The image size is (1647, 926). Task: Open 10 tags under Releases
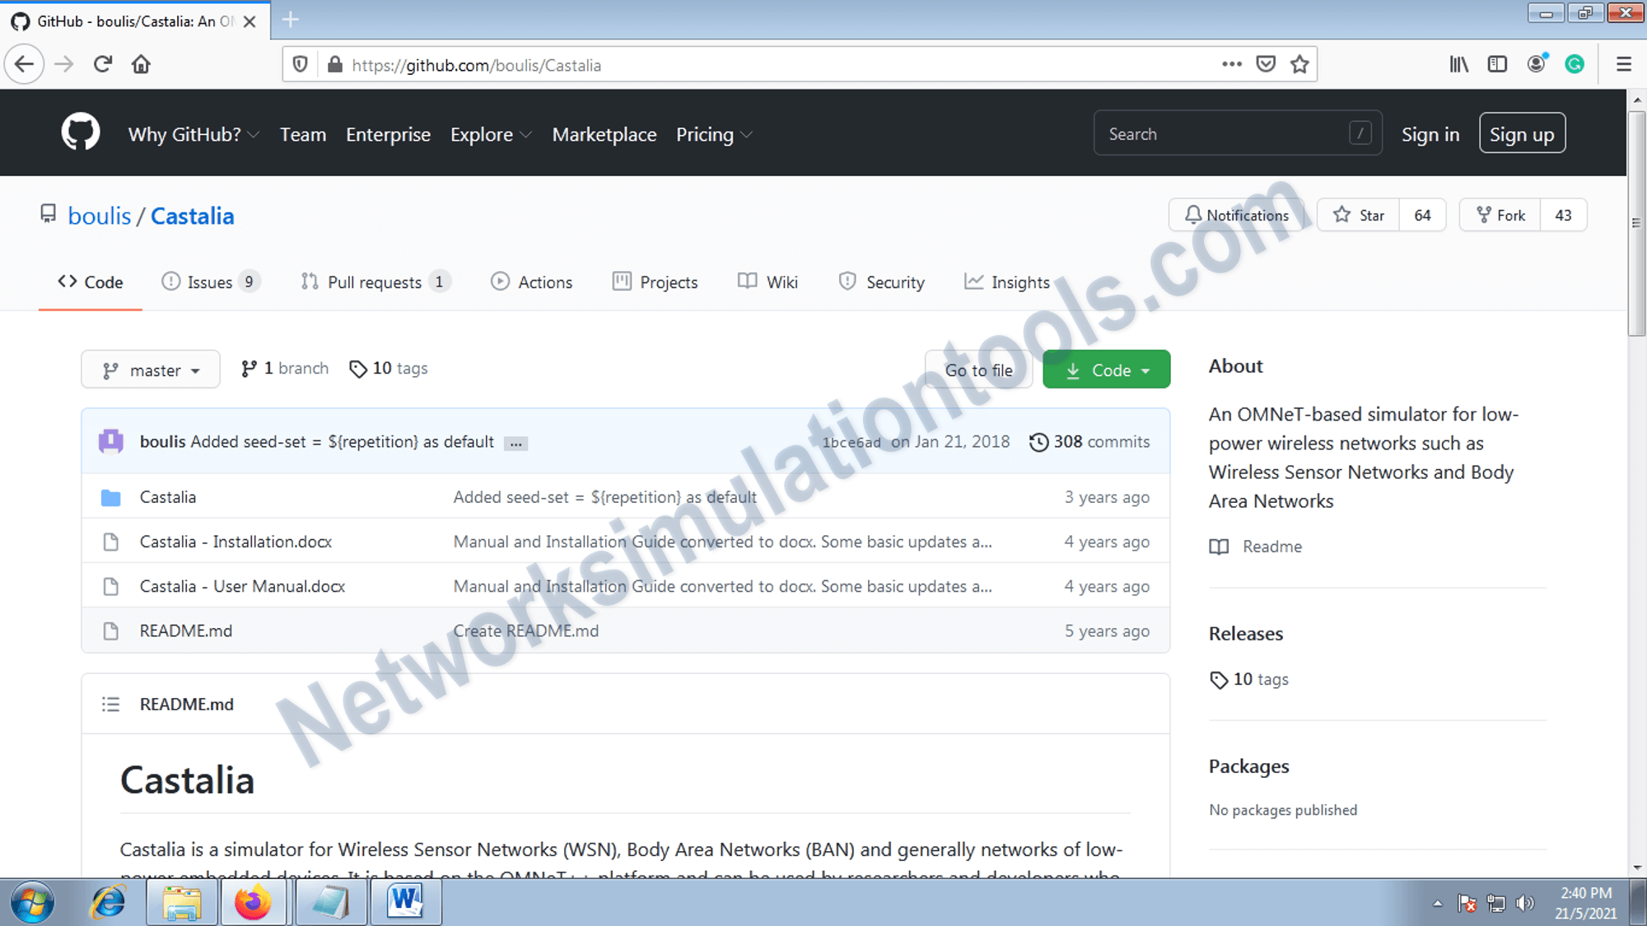[x=1249, y=679]
